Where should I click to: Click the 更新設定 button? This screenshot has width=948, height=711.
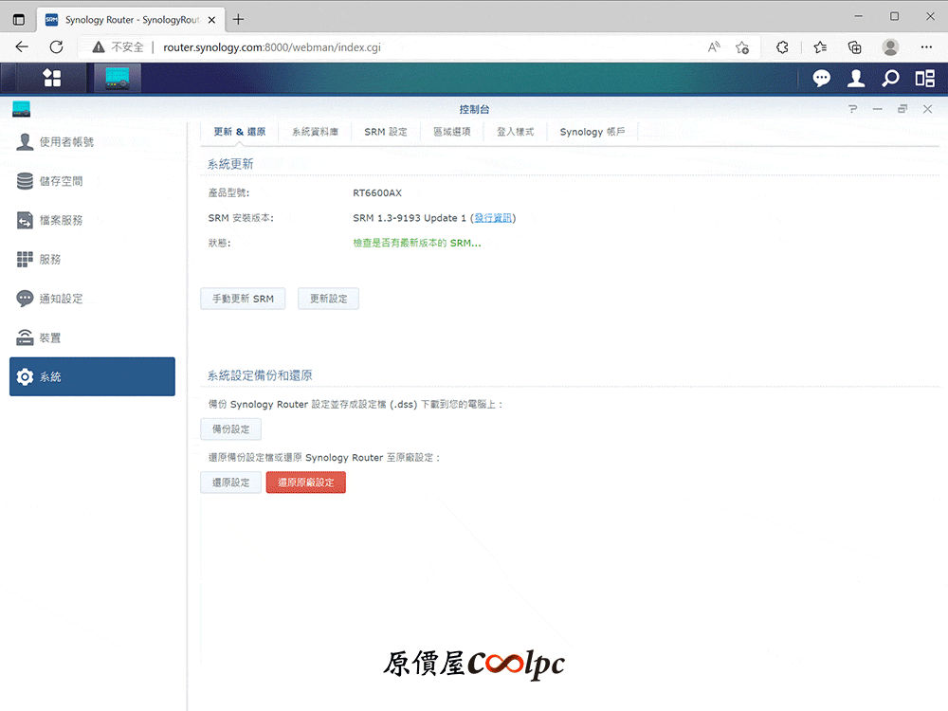(328, 299)
